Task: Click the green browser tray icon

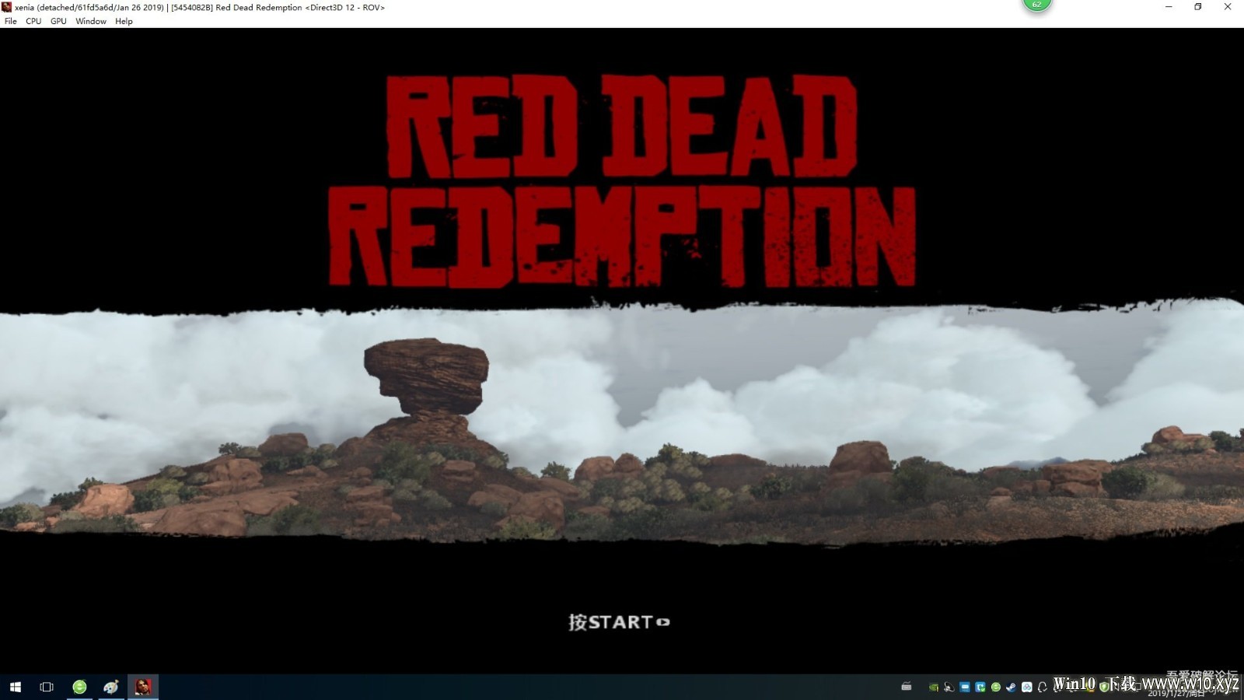Action: click(996, 687)
